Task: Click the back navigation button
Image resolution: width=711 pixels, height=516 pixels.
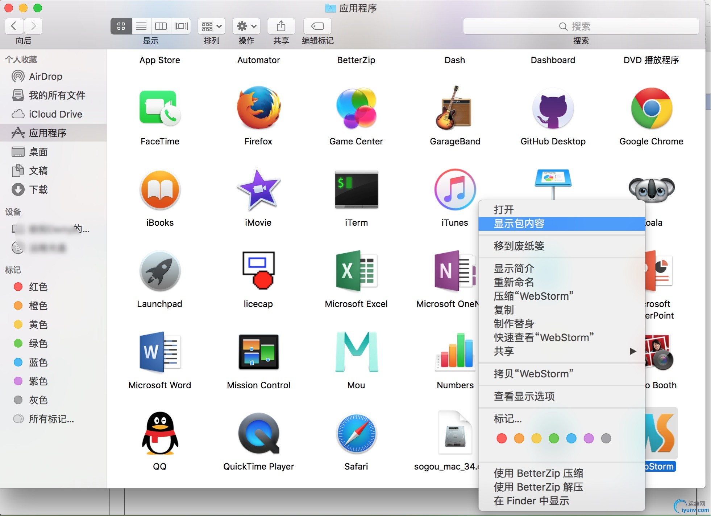Action: pos(14,26)
